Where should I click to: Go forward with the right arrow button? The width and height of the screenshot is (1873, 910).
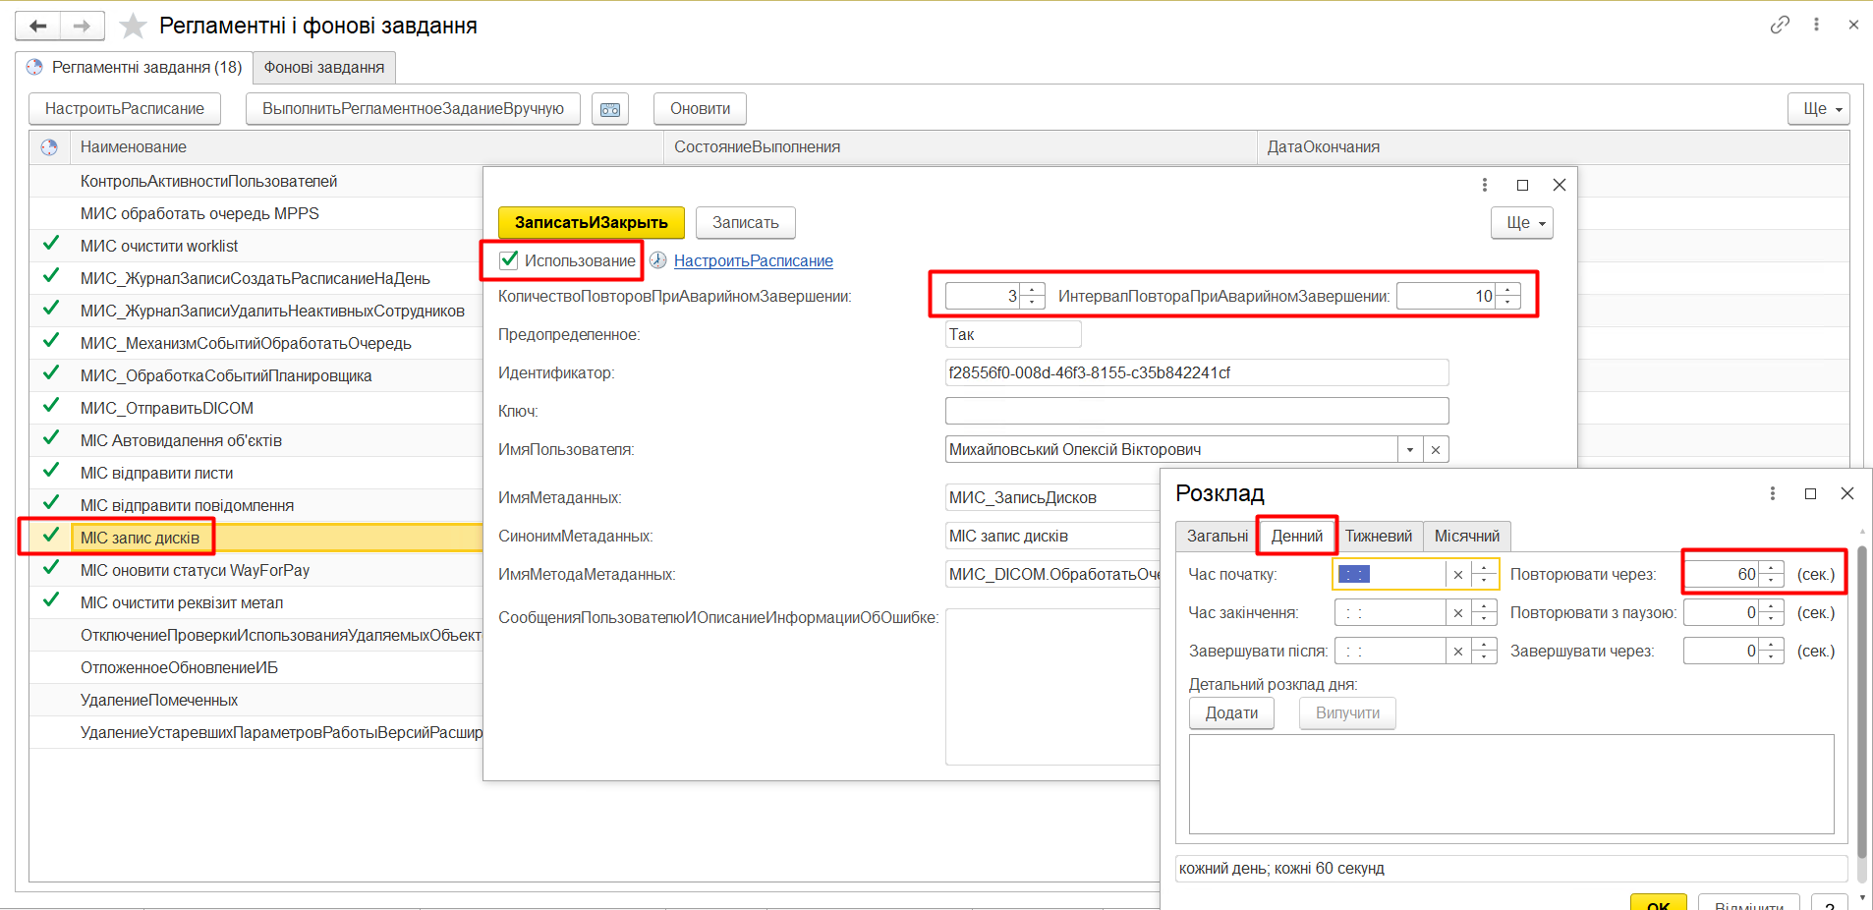click(x=82, y=27)
